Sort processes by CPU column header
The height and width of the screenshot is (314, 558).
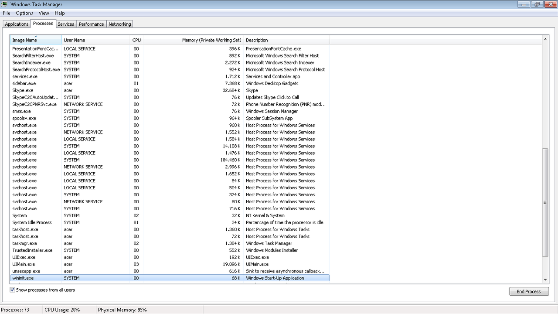136,40
